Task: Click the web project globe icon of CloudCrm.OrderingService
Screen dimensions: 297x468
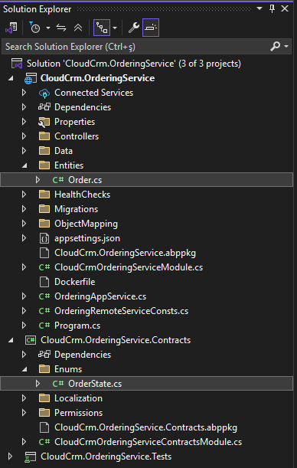Action: pyautogui.click(x=31, y=78)
